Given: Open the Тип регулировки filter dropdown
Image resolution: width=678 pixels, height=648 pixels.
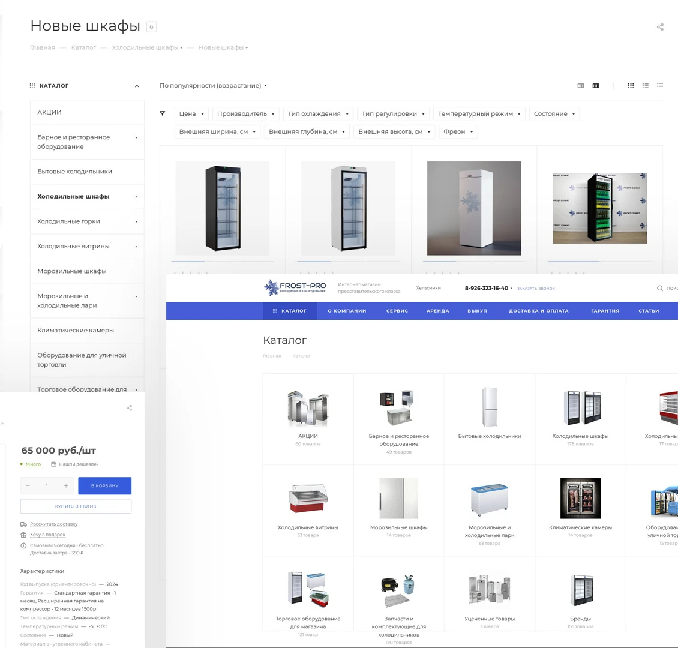Looking at the screenshot, I should coord(393,113).
